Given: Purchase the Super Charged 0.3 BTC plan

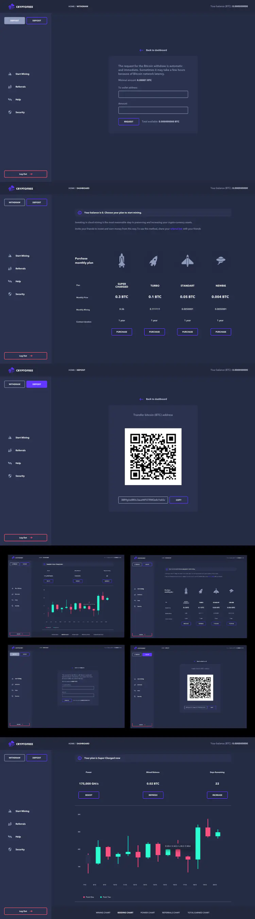Looking at the screenshot, I should (122, 332).
